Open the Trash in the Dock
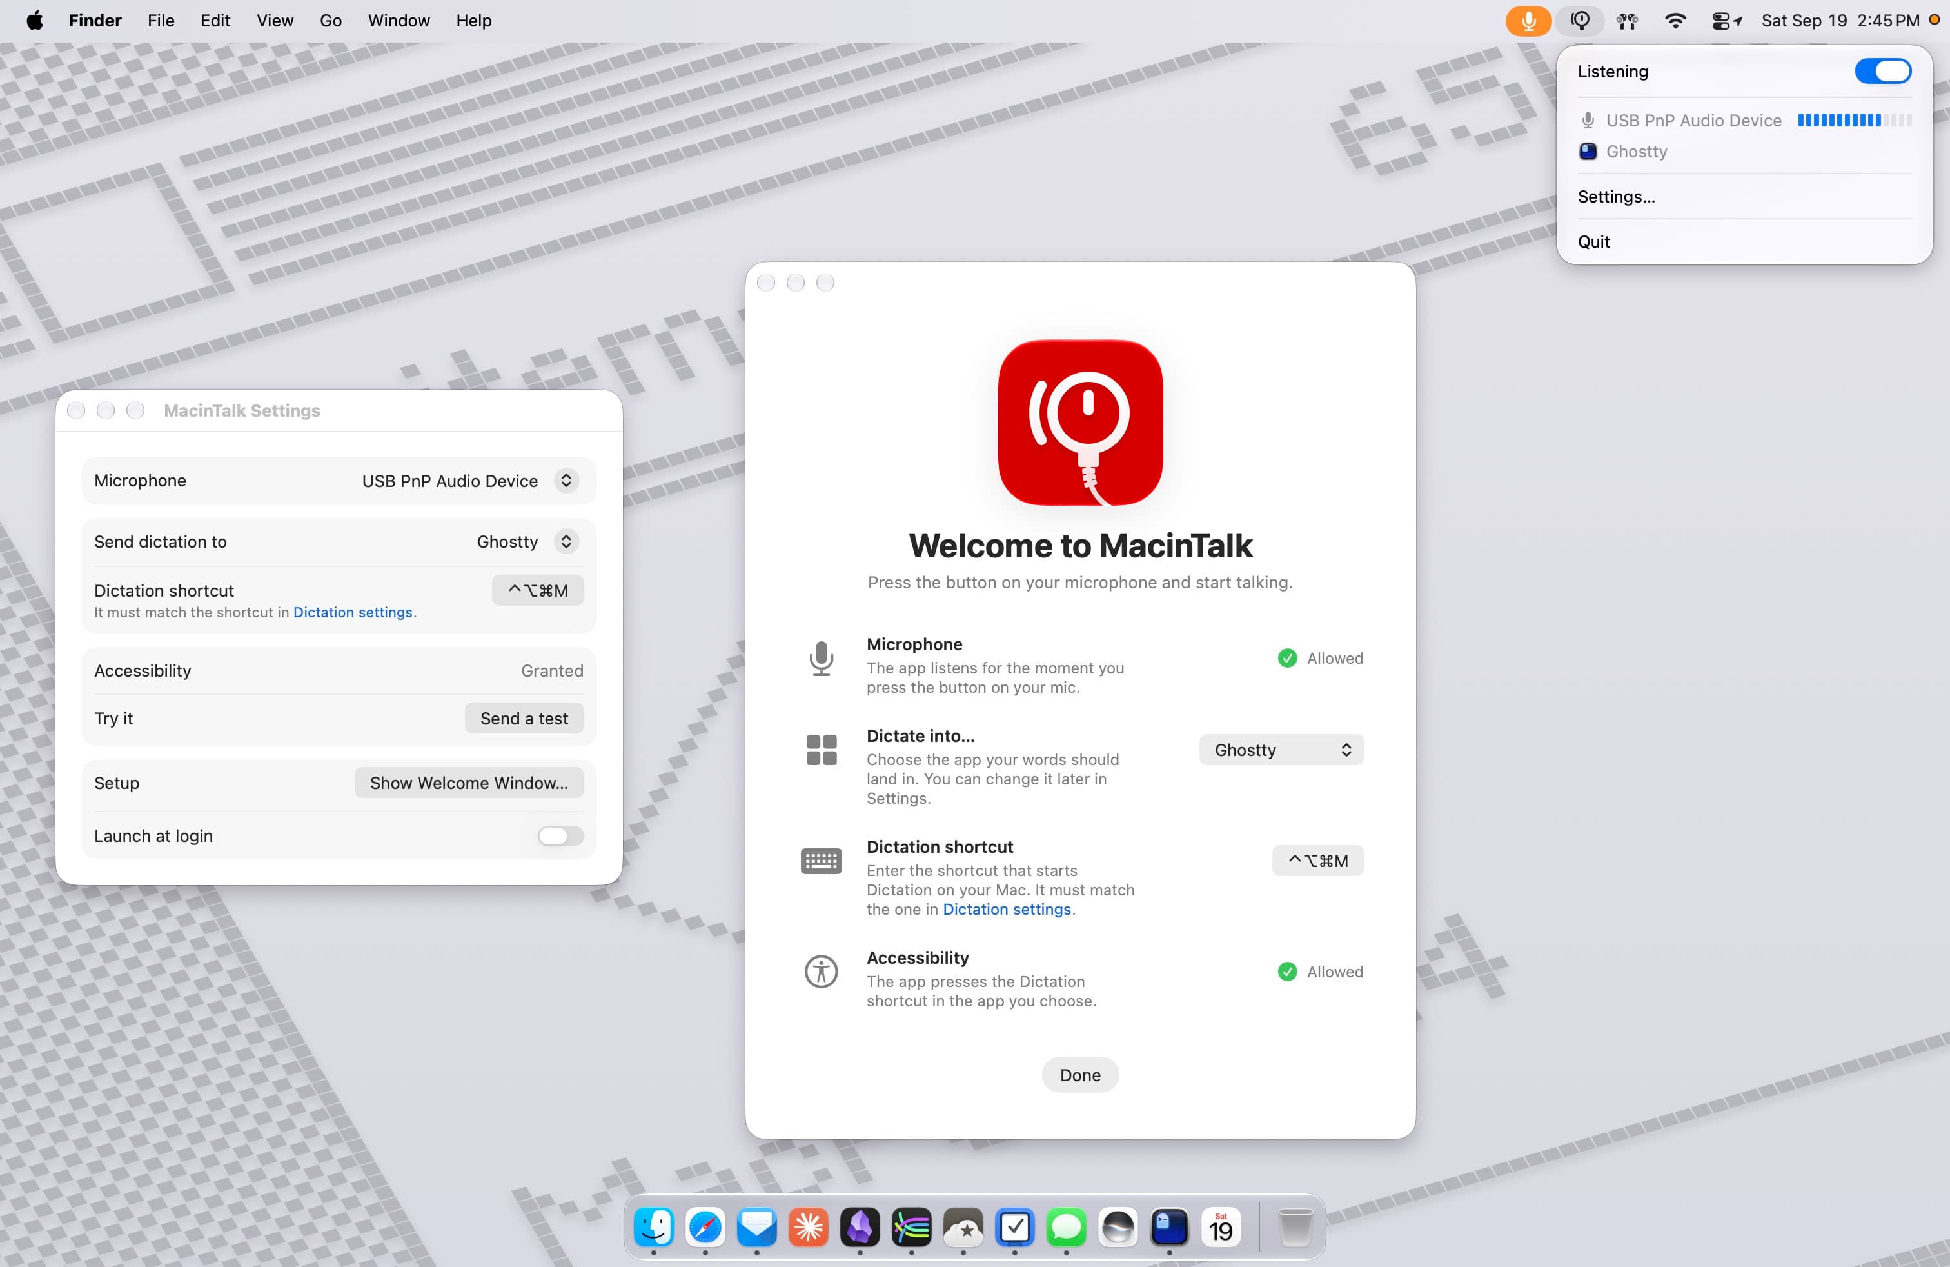 [x=1295, y=1227]
